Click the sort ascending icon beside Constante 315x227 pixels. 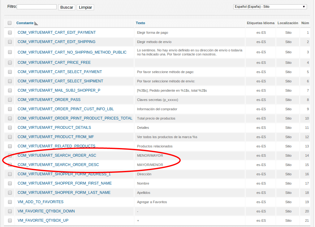(36, 23)
